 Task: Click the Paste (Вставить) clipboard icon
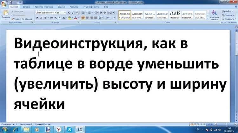[x=6, y=13]
